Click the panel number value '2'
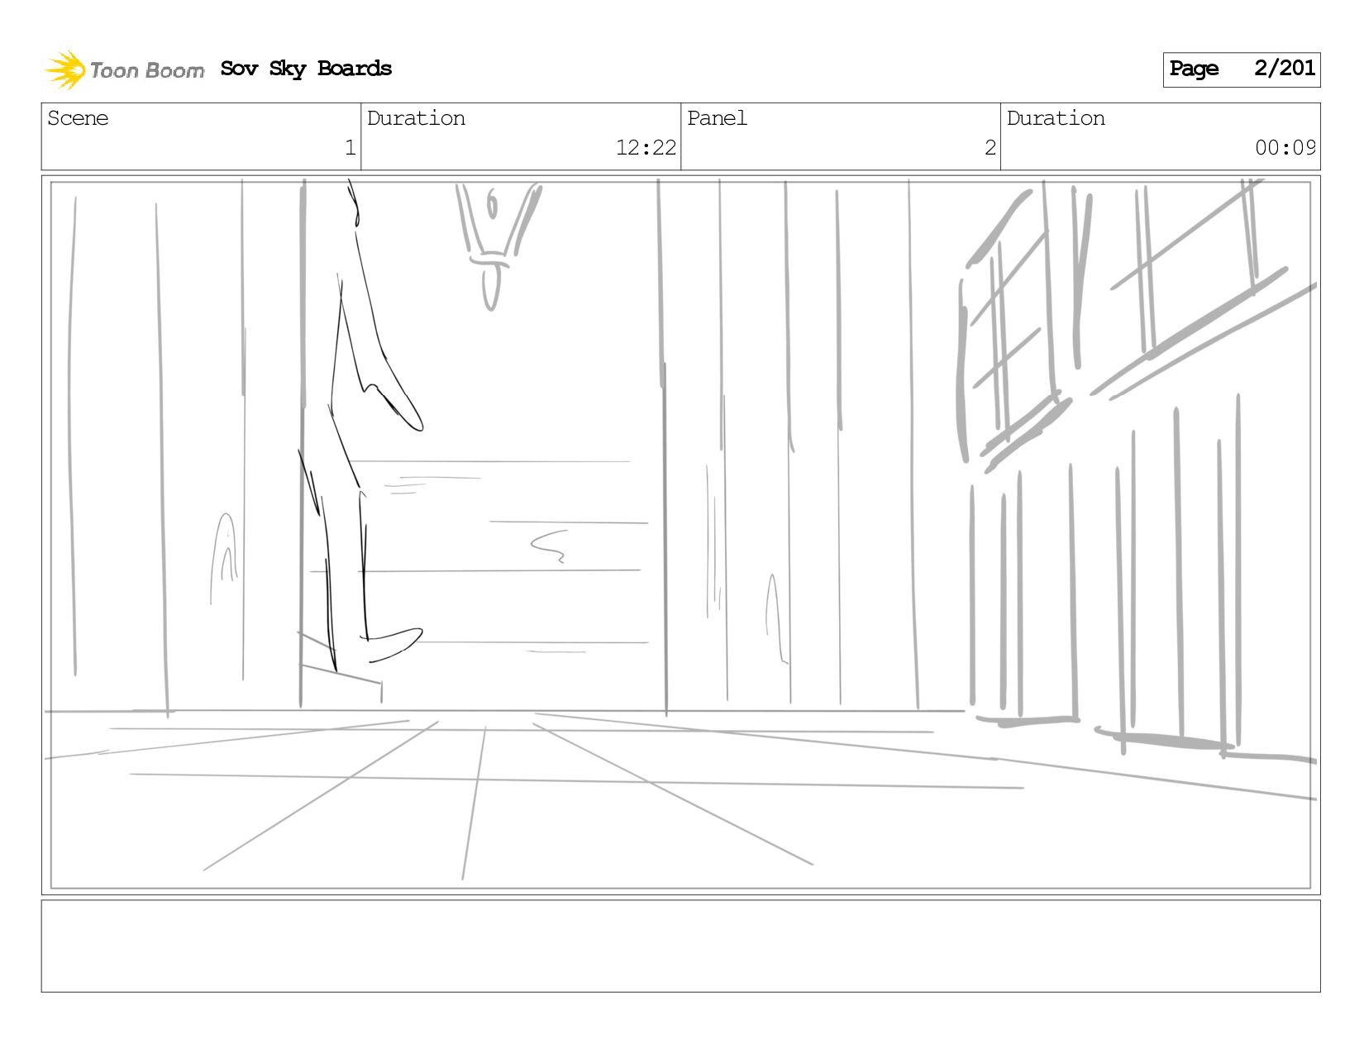The width and height of the screenshot is (1364, 1054). coord(990,148)
